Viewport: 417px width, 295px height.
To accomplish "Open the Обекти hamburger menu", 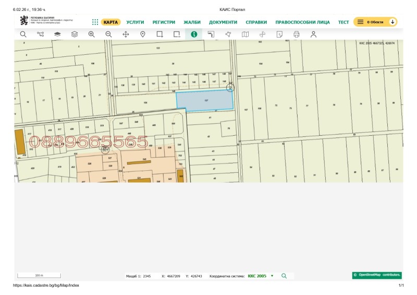I will tap(360, 22).
